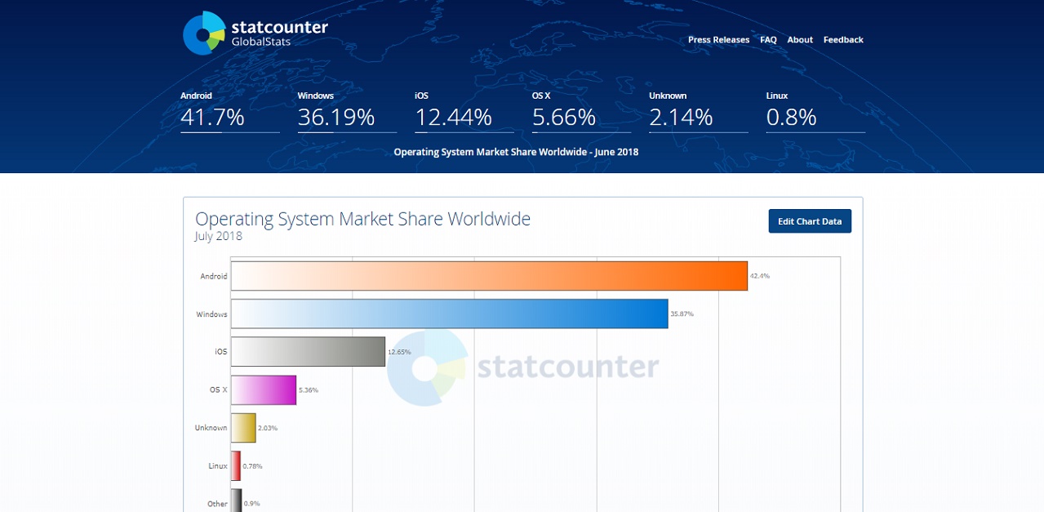The height and width of the screenshot is (512, 1044).
Task: Open the Feedback link
Action: click(843, 40)
